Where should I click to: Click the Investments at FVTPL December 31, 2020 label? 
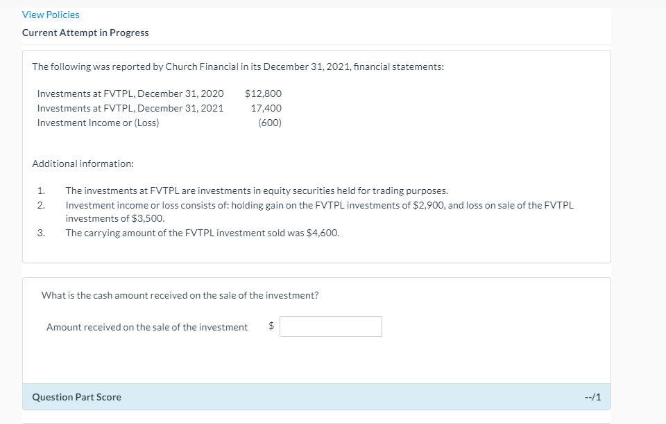tap(130, 93)
